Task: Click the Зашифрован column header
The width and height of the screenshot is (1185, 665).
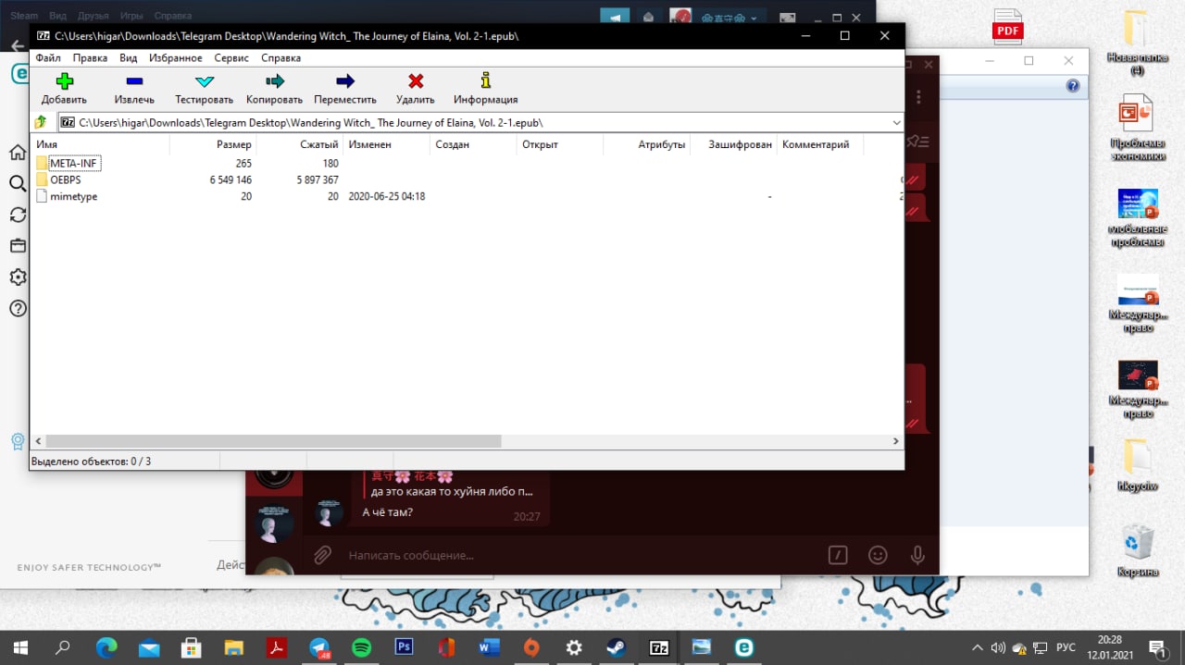Action: click(x=733, y=144)
